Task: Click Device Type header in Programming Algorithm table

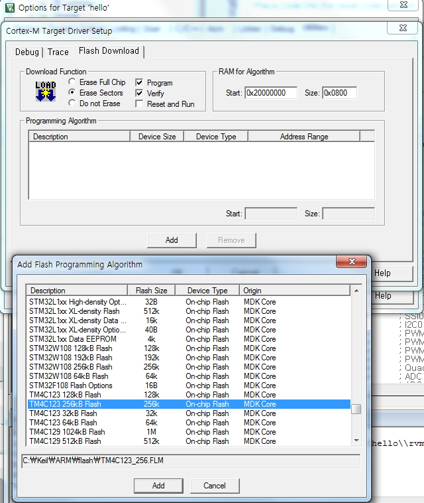Action: 216,136
